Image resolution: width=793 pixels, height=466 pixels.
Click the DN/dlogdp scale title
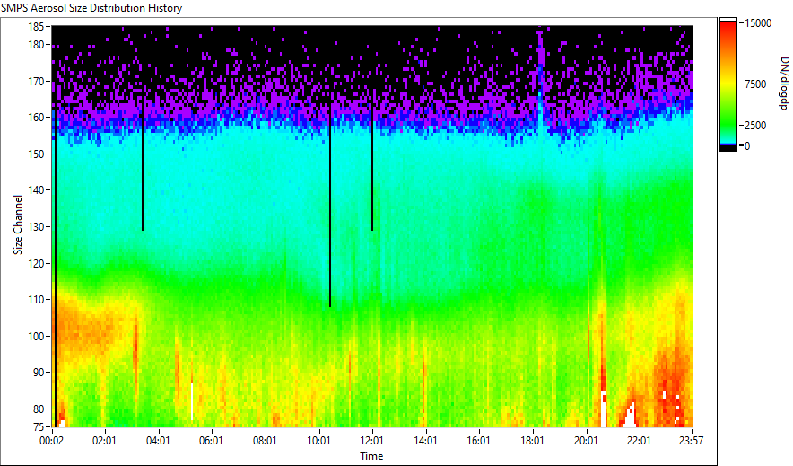pyautogui.click(x=783, y=83)
